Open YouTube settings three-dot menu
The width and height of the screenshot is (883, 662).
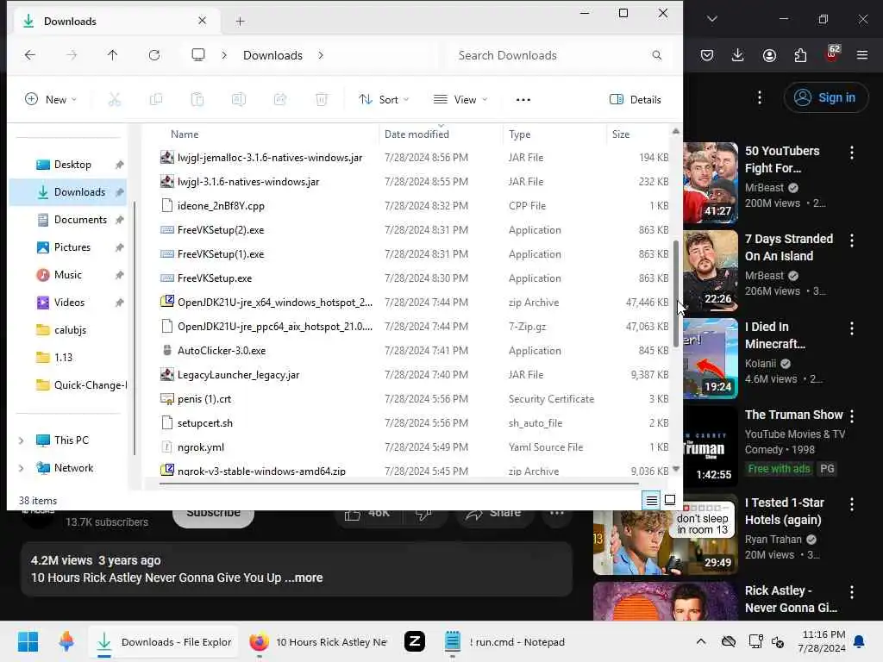coord(760,97)
